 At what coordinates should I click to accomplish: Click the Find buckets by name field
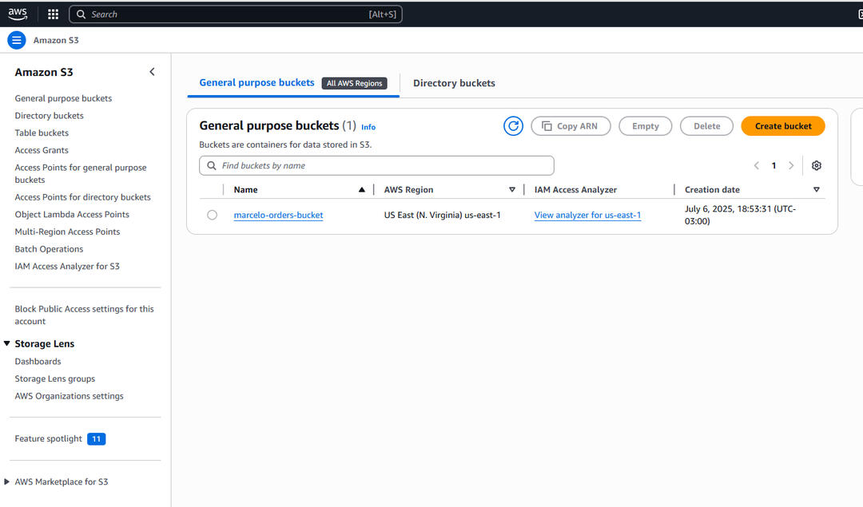(384, 165)
